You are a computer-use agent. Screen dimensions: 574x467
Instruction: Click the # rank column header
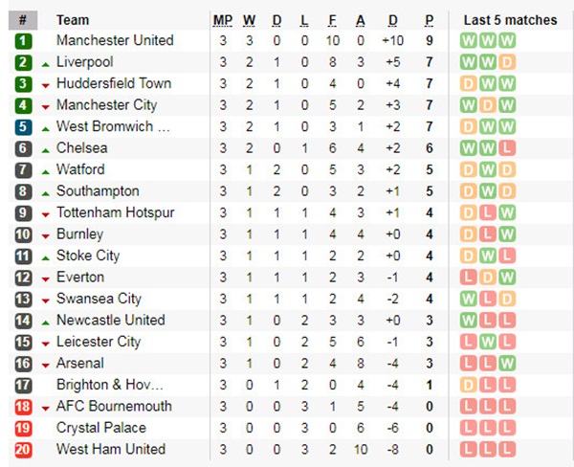(x=23, y=20)
